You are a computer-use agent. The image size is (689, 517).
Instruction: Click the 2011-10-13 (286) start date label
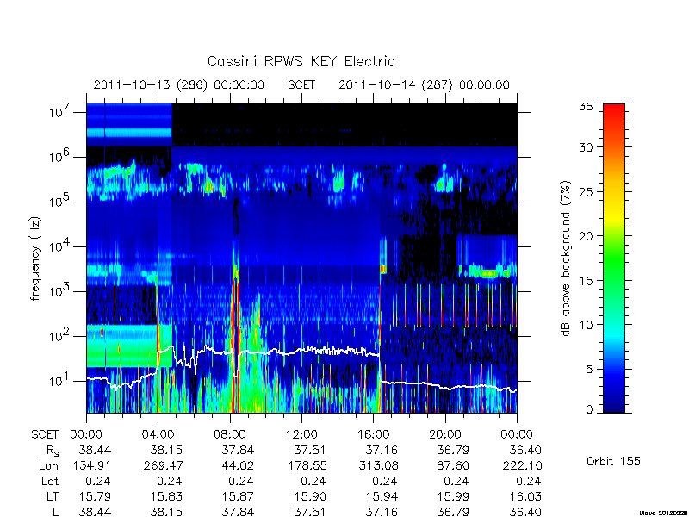tap(179, 84)
